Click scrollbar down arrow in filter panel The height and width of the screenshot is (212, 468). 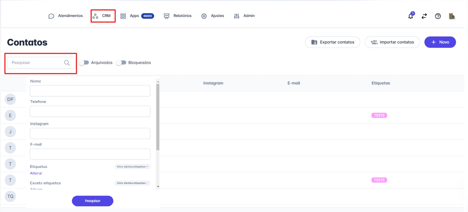click(x=158, y=186)
